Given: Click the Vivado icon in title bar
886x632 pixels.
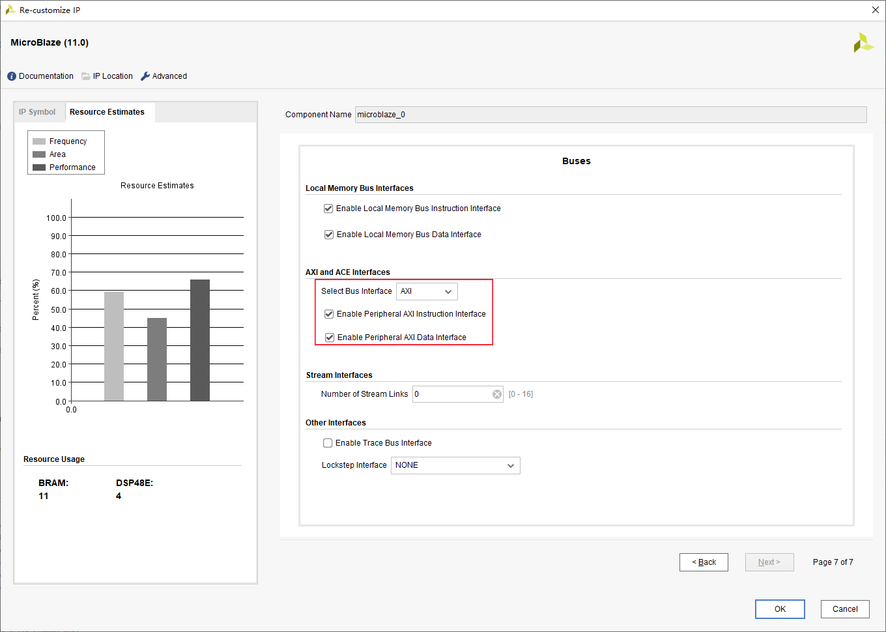Looking at the screenshot, I should coord(10,10).
